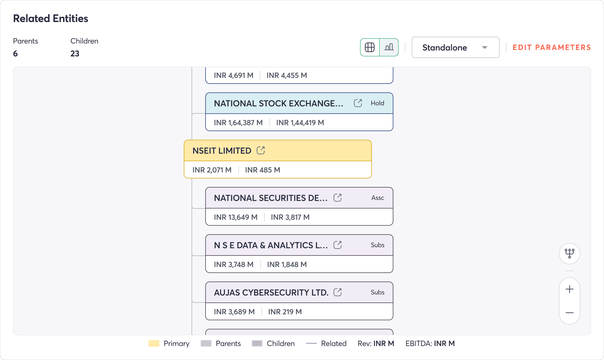Click revenue value INR 4,691 M
This screenshot has width=604, height=360.
pyautogui.click(x=234, y=75)
